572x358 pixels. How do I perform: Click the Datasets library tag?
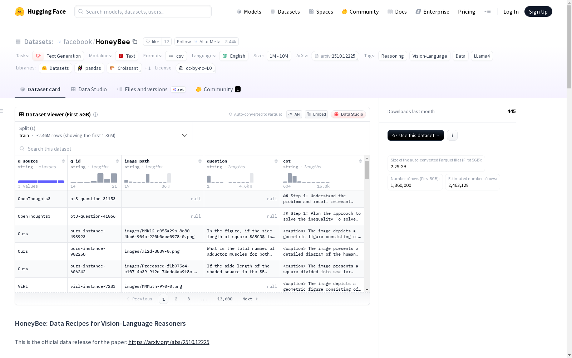[55, 68]
